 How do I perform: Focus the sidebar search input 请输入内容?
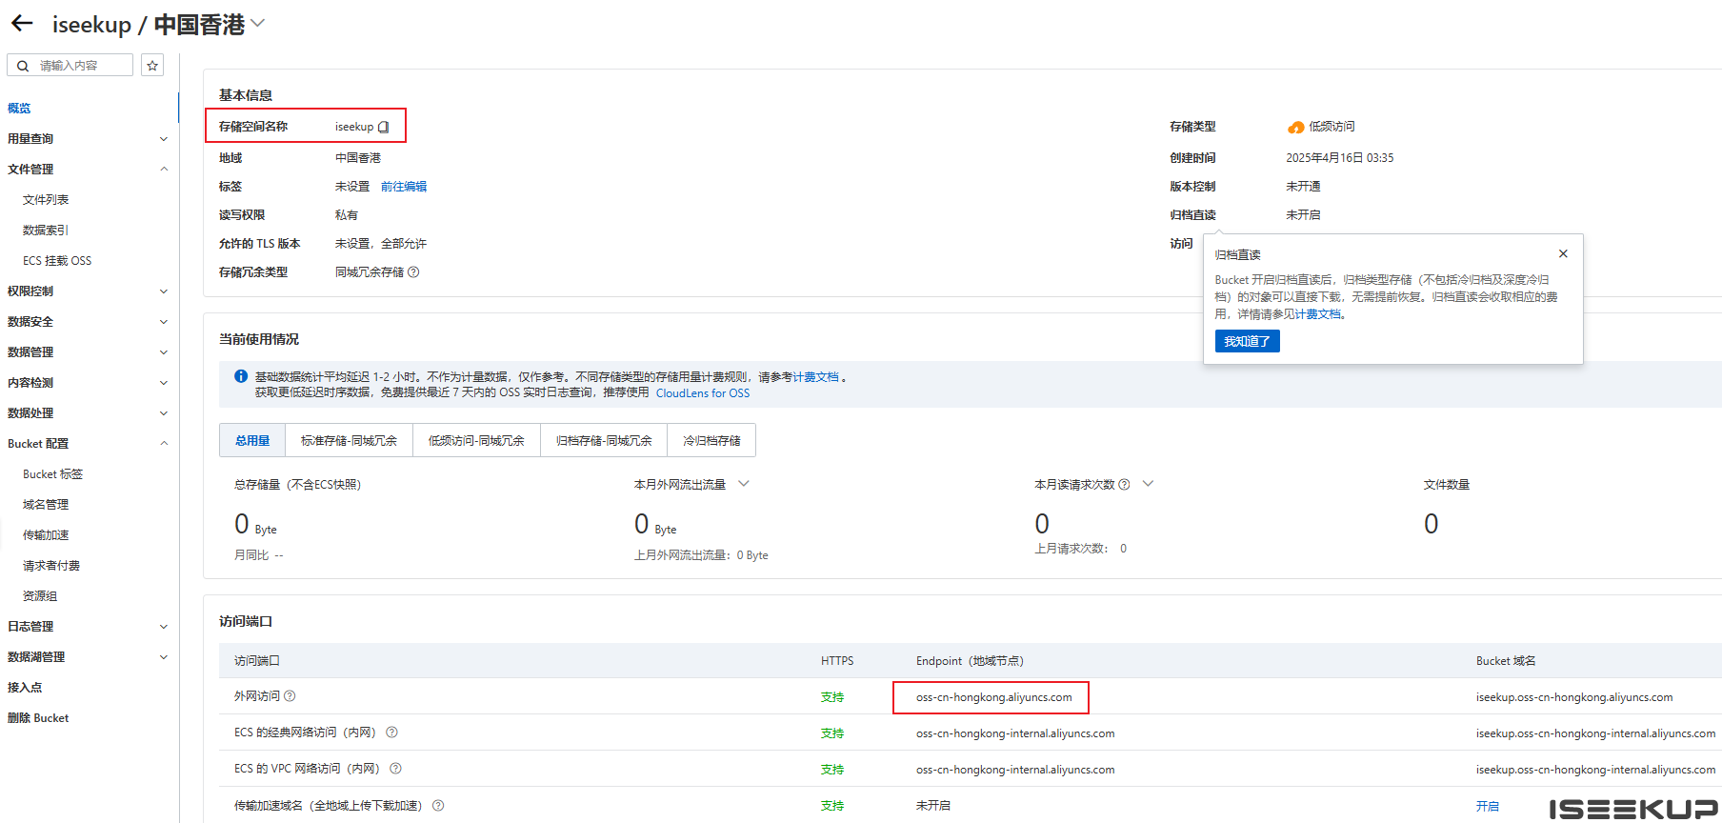point(70,65)
